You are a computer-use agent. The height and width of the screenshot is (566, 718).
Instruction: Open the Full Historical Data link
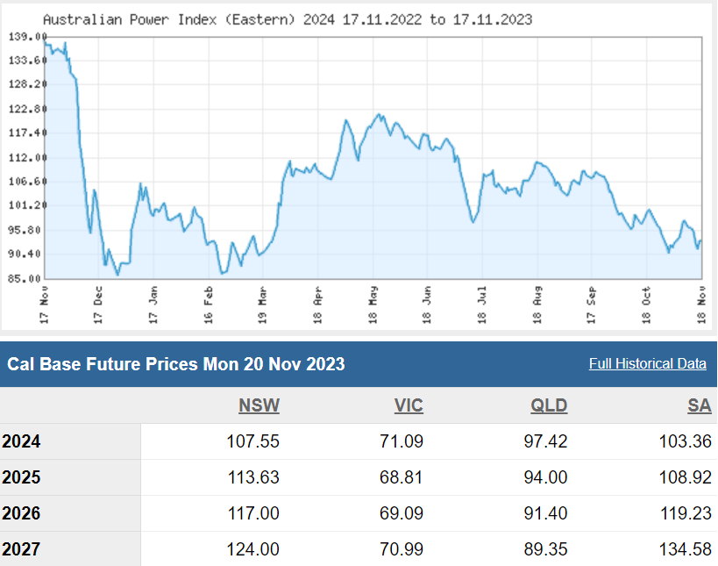coord(647,363)
